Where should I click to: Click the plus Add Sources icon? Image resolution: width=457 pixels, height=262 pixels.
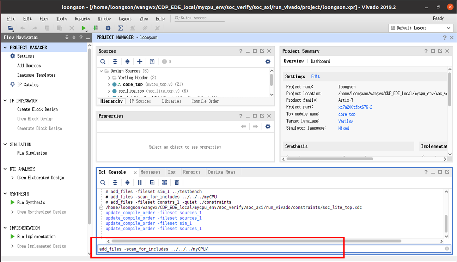click(x=140, y=61)
